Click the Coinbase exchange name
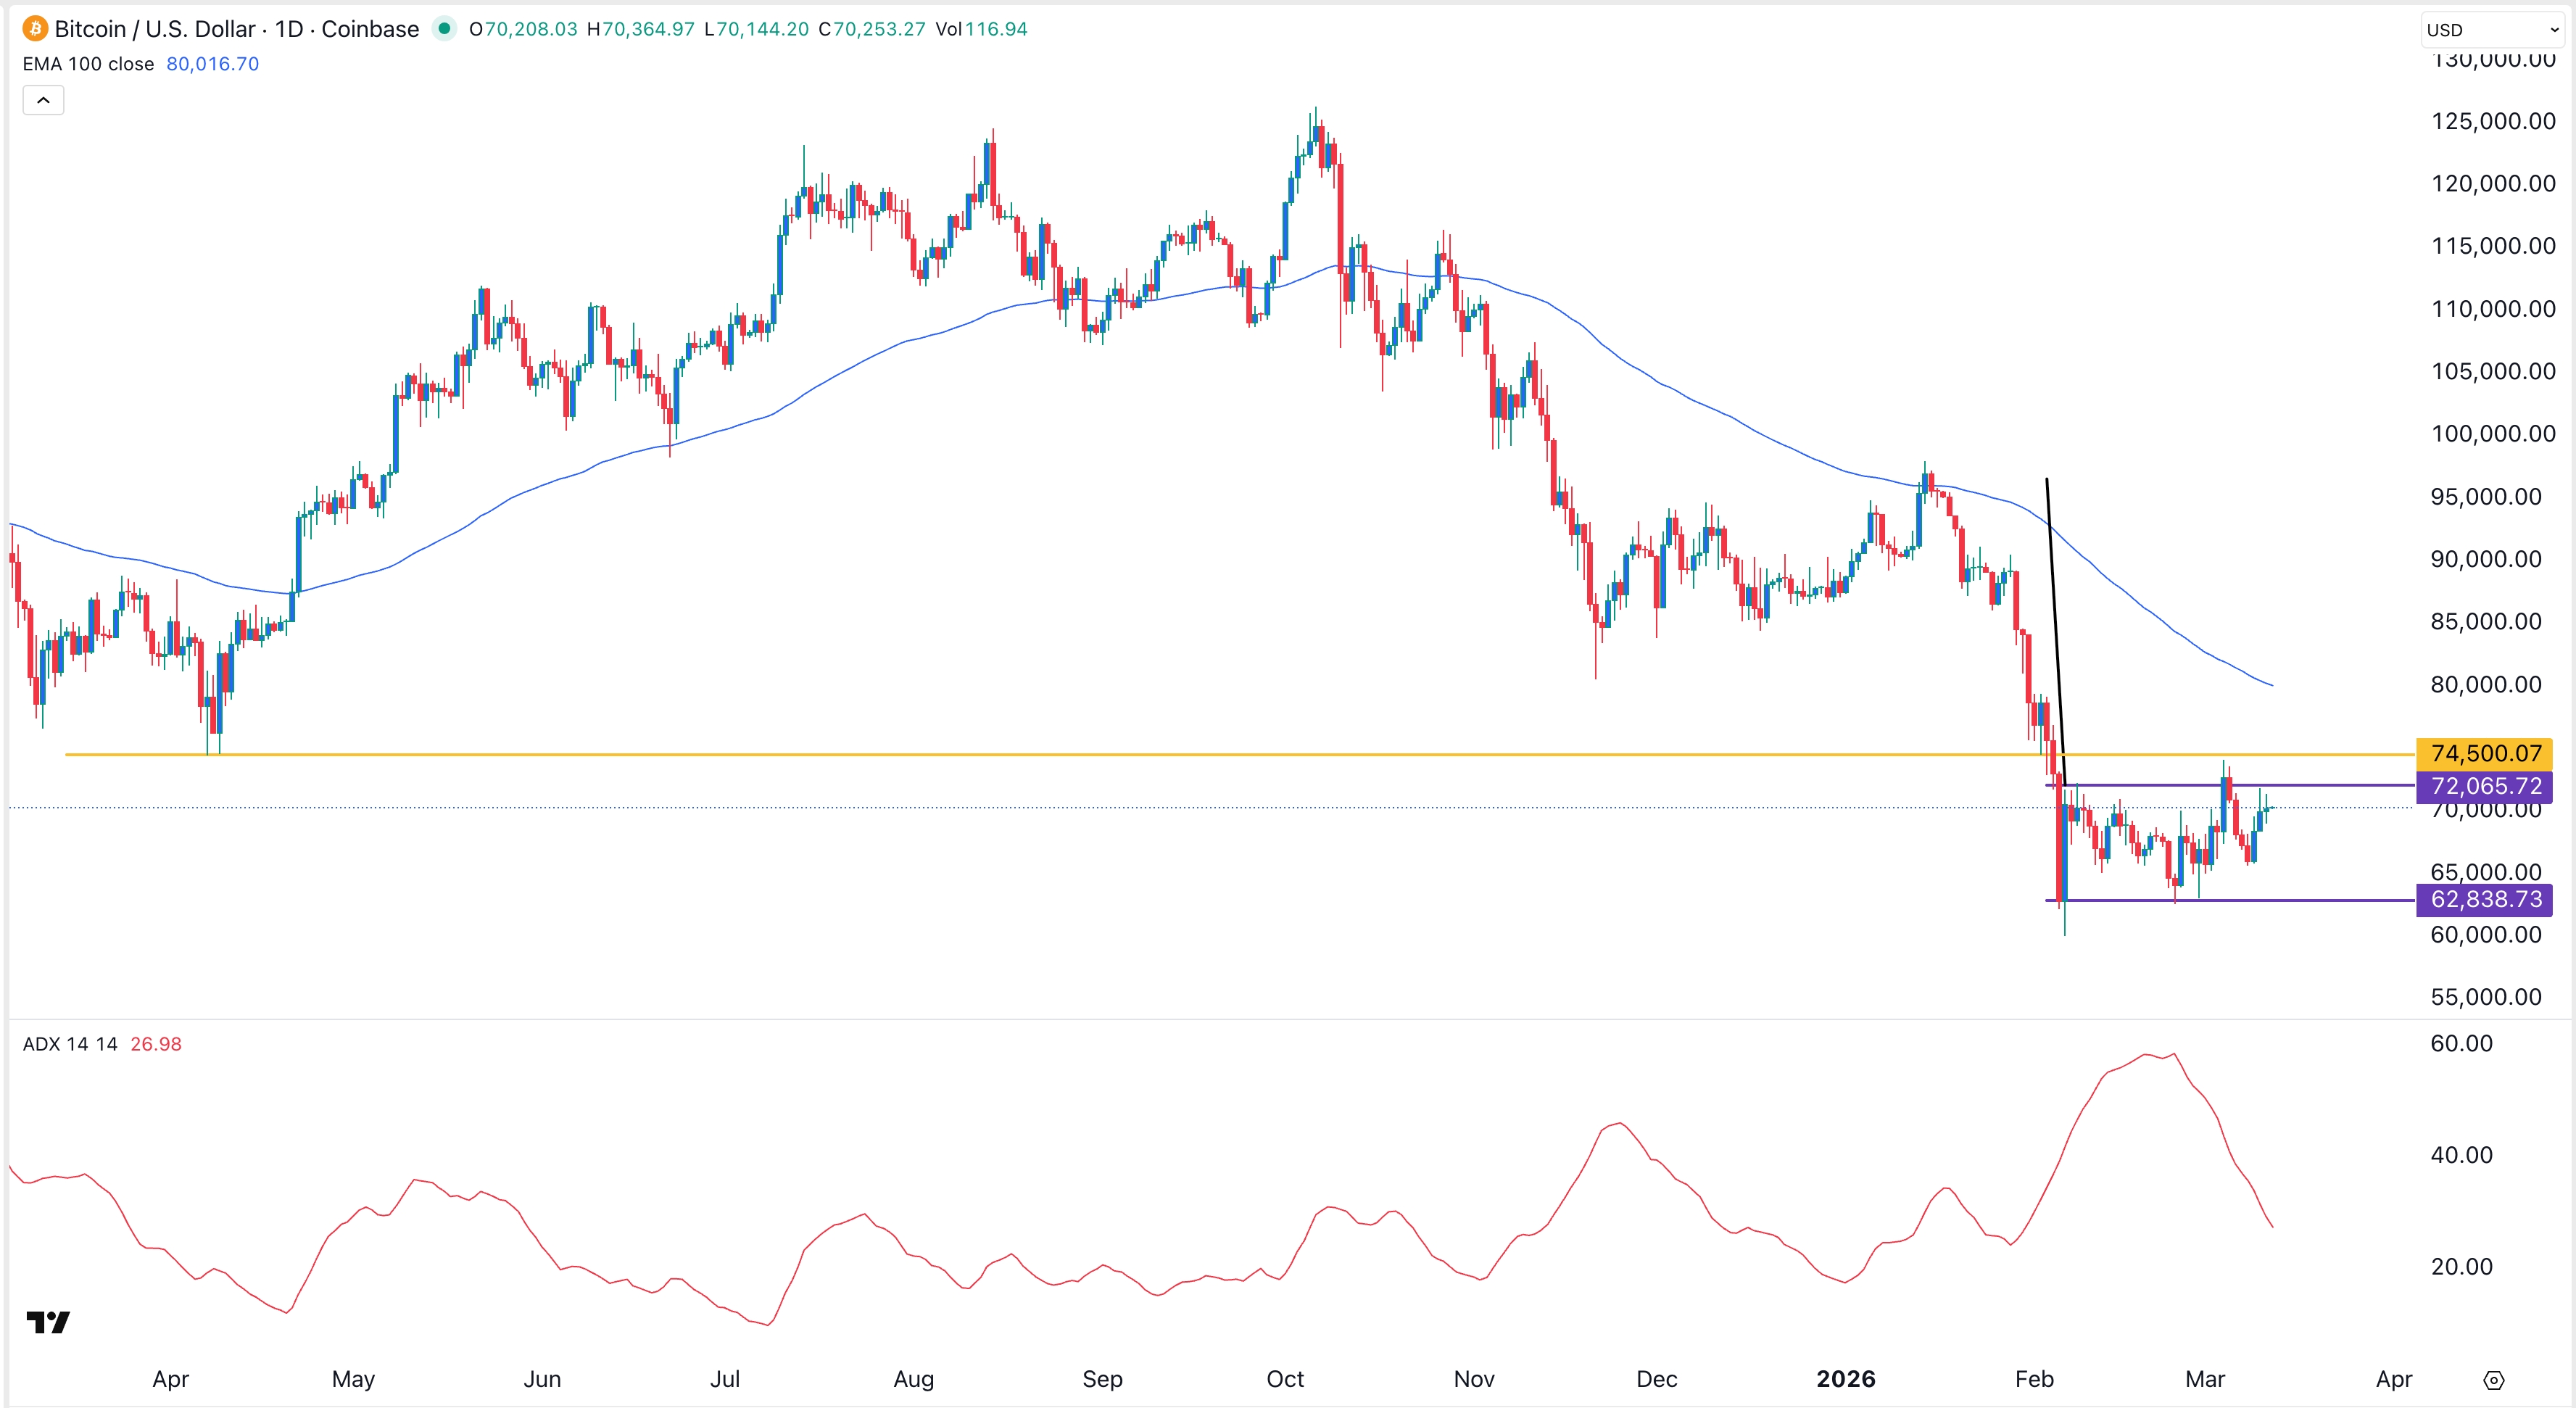2576x1408 pixels. (368, 29)
